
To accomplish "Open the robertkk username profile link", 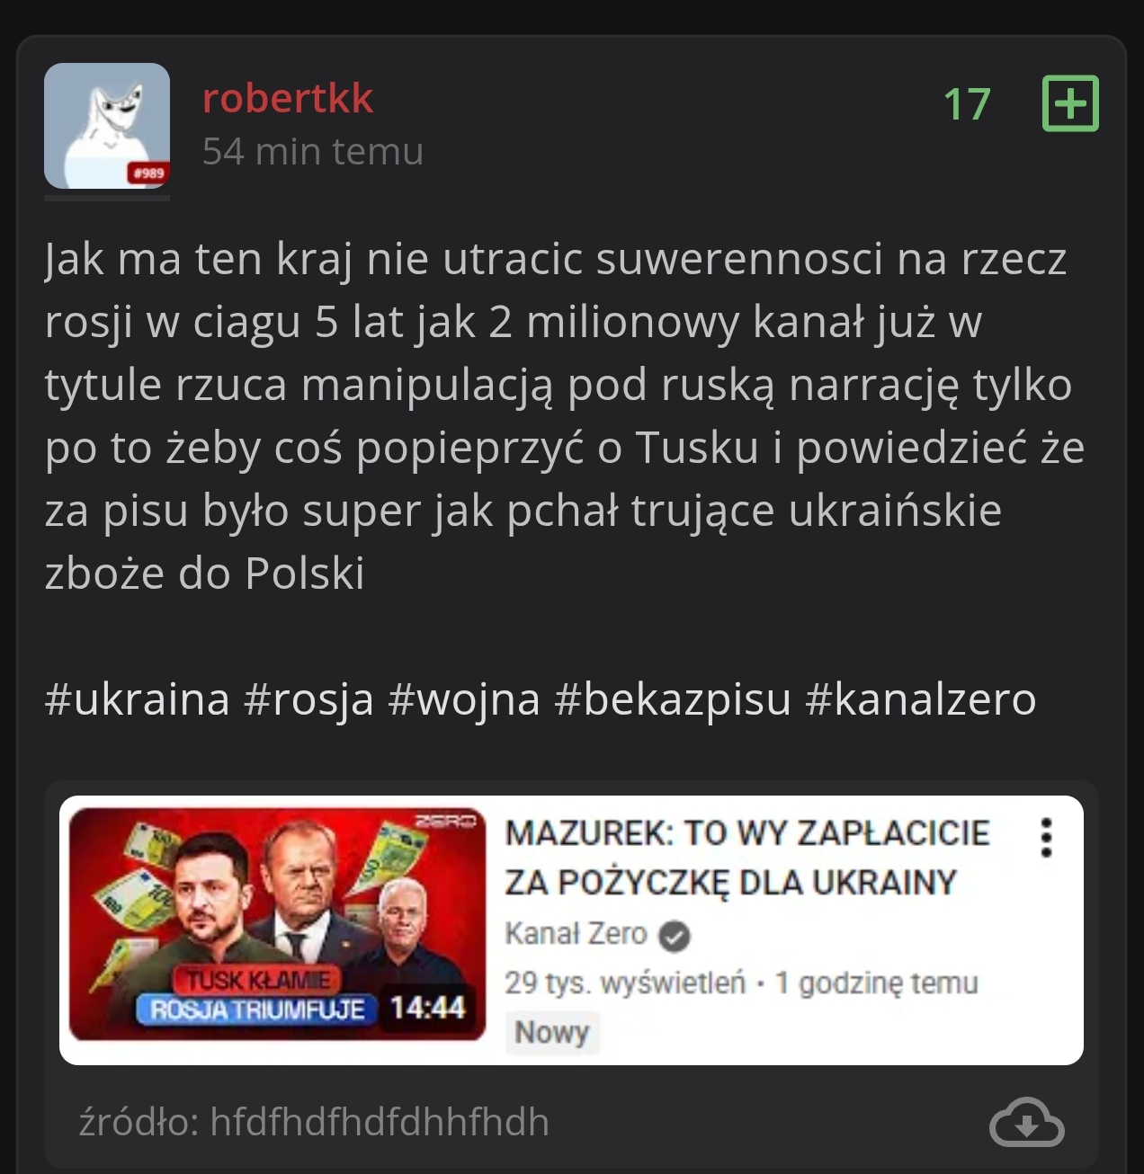I will [x=288, y=98].
